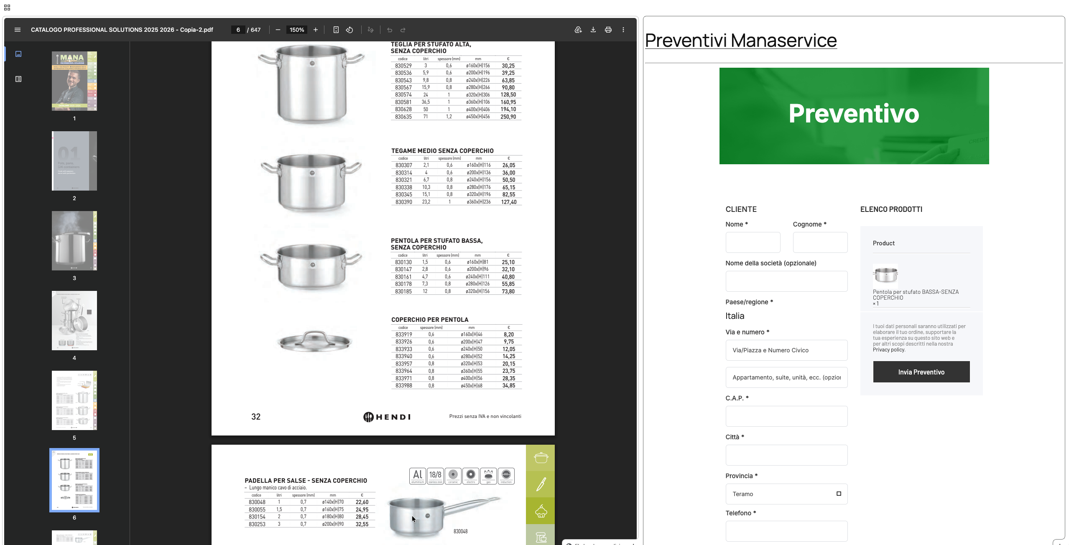Click the ceramic hob symbol
1069x545 pixels.
point(453,476)
